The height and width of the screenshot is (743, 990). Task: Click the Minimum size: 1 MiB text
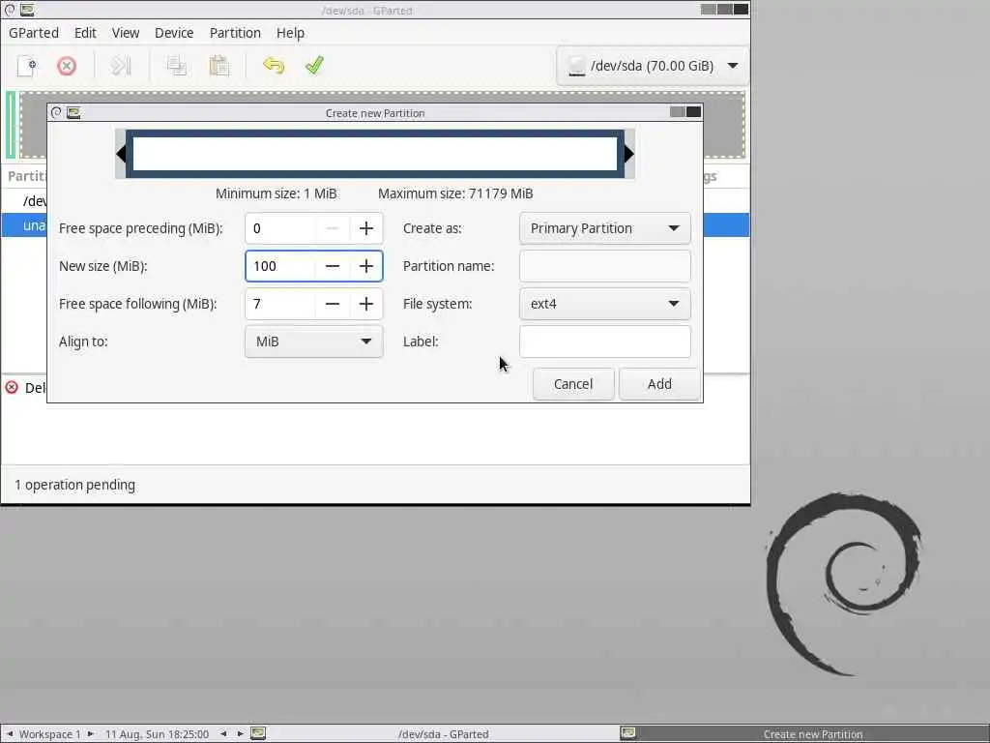[276, 193]
